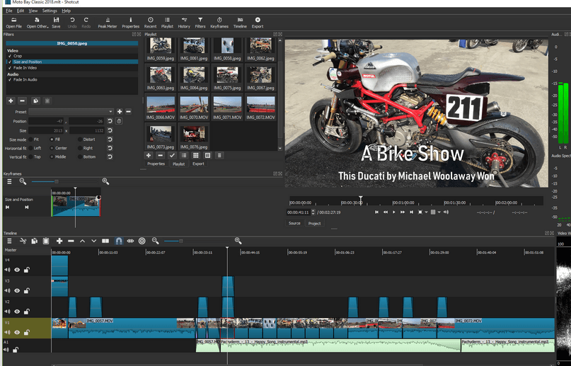This screenshot has height=366, width=571.
Task: Select IMG_0066.MOV thumbnail in playlist
Action: pyautogui.click(x=161, y=107)
